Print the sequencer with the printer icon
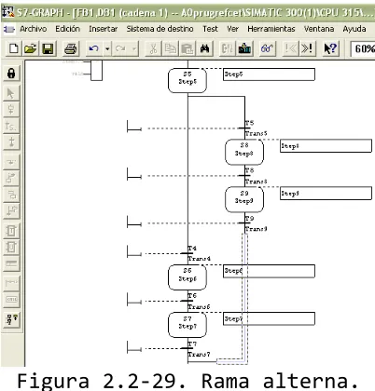The image size is (375, 391). pos(70,48)
